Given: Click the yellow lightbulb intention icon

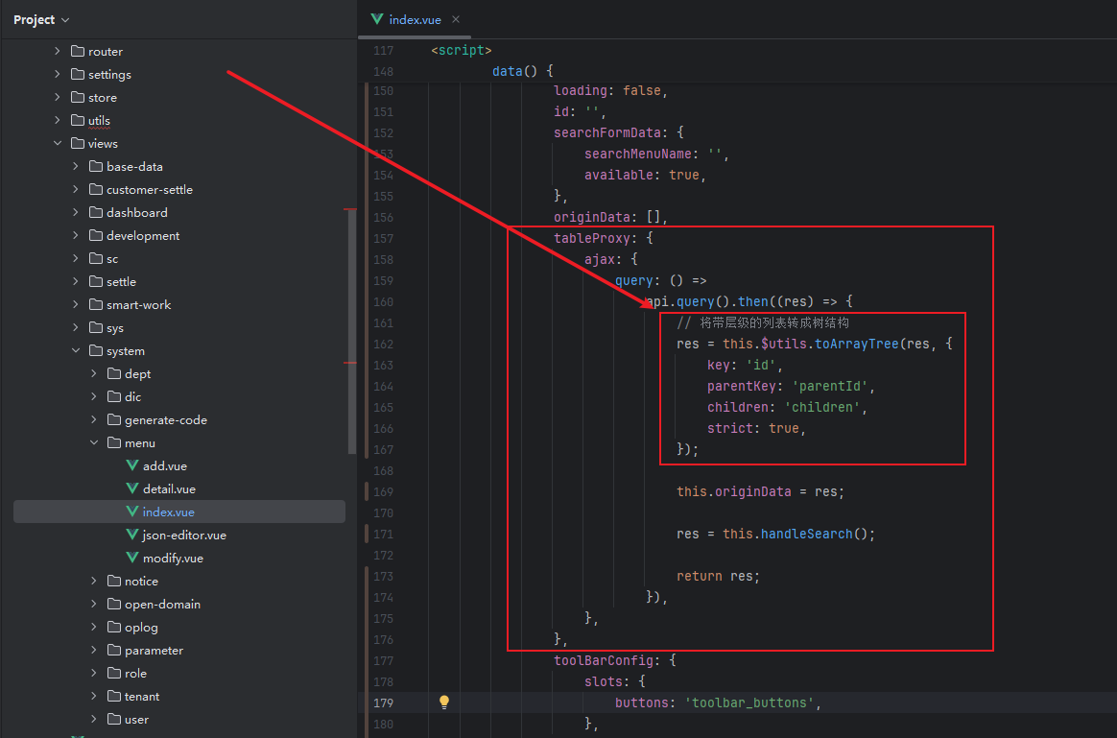Looking at the screenshot, I should [444, 702].
